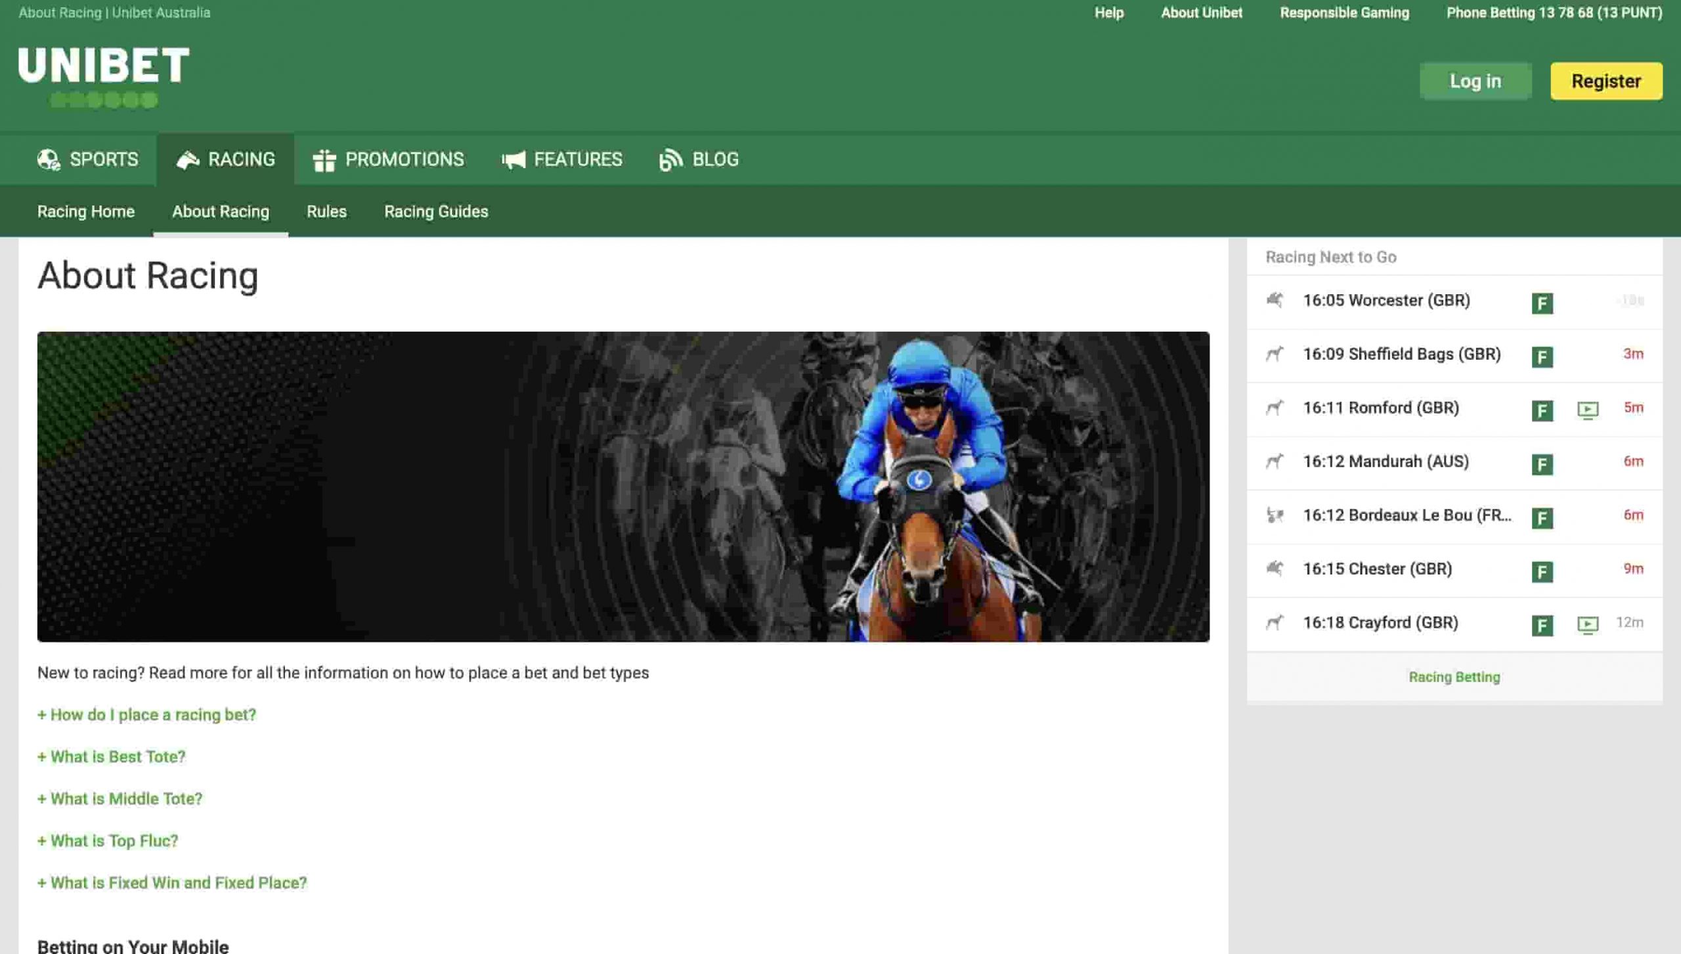Expand 'What is Best Tote?' section
1681x954 pixels.
pyautogui.click(x=112, y=756)
